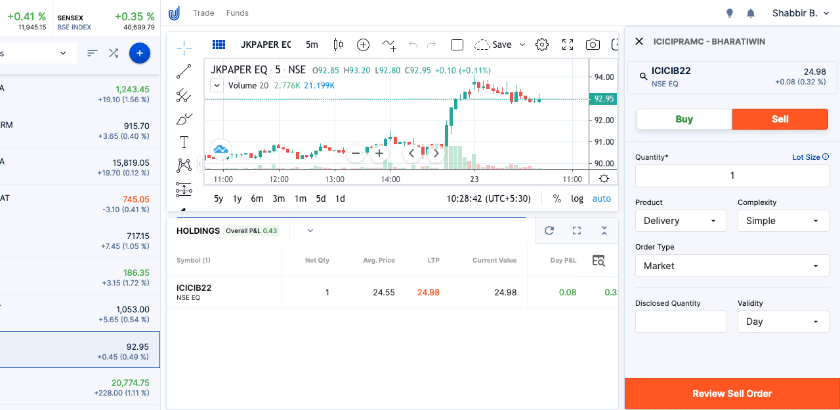The width and height of the screenshot is (840, 410).
Task: Click the Upstox logo icon
Action: [x=174, y=13]
